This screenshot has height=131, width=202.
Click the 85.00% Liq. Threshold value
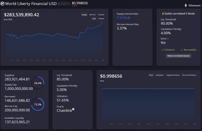coord(63,79)
